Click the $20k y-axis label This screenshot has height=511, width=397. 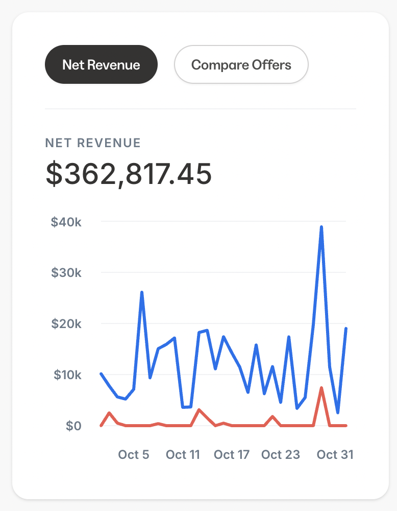point(66,324)
